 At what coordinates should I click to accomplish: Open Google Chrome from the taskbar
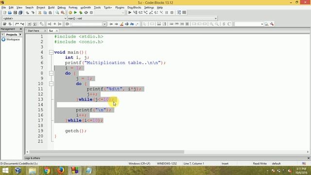pyautogui.click(x=47, y=171)
